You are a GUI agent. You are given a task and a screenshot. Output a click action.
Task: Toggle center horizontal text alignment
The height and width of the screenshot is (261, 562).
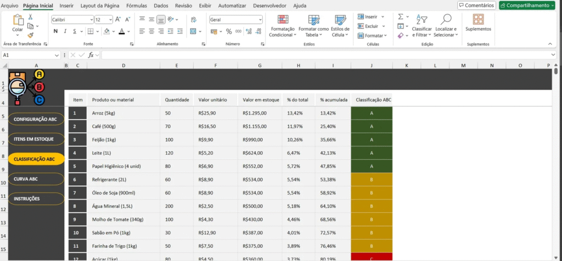pyautogui.click(x=151, y=31)
